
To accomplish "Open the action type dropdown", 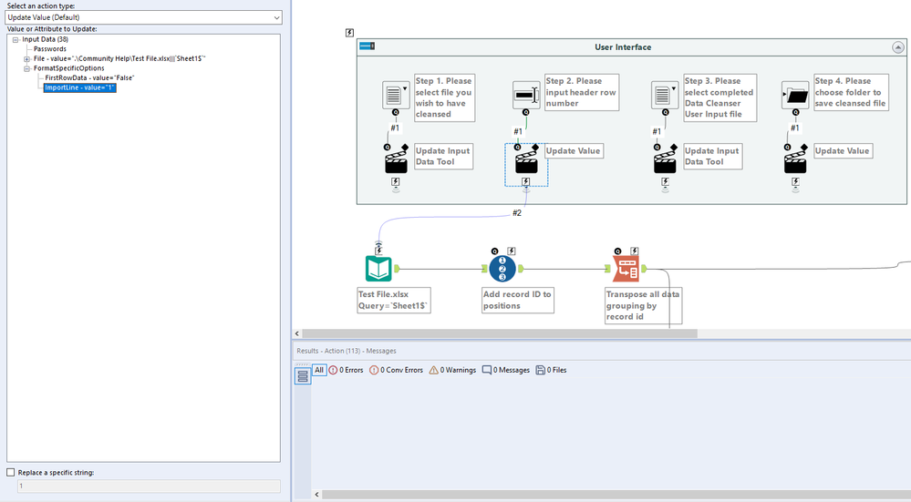I will [143, 17].
